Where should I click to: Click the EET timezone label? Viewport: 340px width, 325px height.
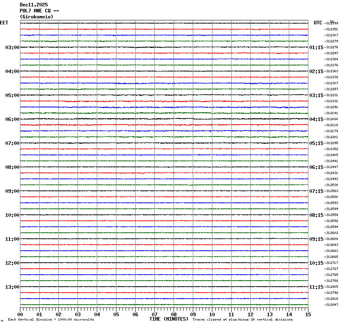pyautogui.click(x=4, y=23)
